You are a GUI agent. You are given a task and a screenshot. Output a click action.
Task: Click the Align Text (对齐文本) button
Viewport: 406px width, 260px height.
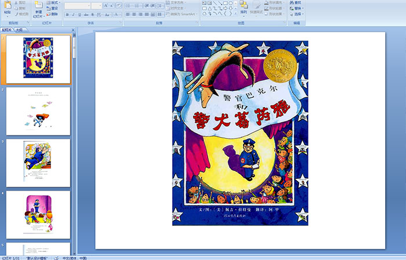pos(176,8)
